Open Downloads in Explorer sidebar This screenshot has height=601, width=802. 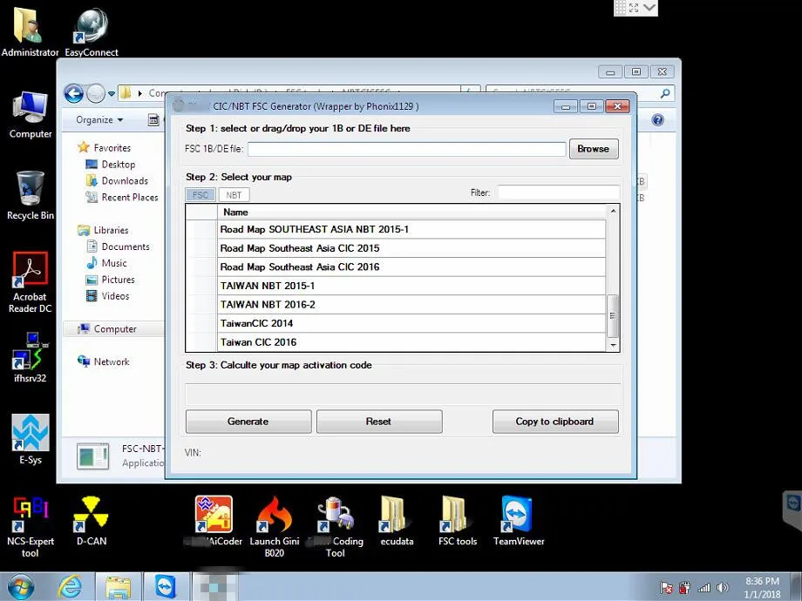click(x=117, y=180)
